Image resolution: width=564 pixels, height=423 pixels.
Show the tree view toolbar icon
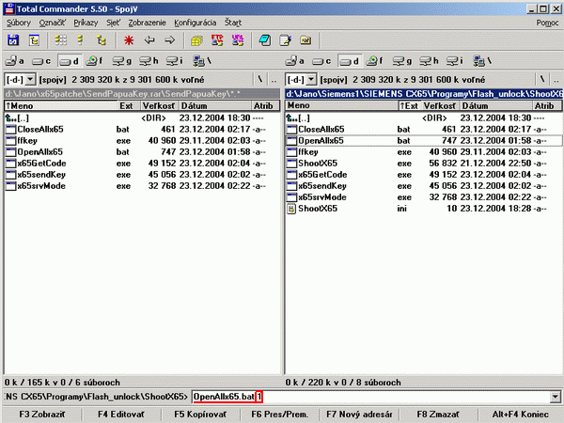pyautogui.click(x=102, y=39)
